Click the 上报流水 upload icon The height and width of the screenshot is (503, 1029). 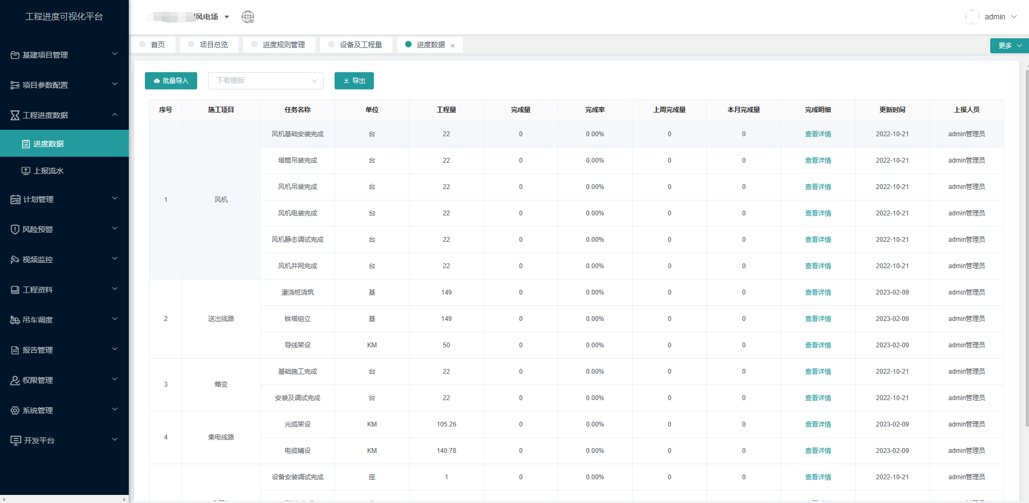[x=26, y=171]
